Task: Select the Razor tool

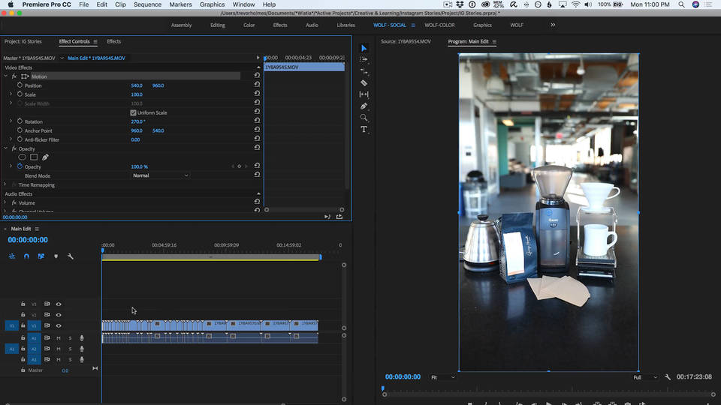Action: (364, 83)
